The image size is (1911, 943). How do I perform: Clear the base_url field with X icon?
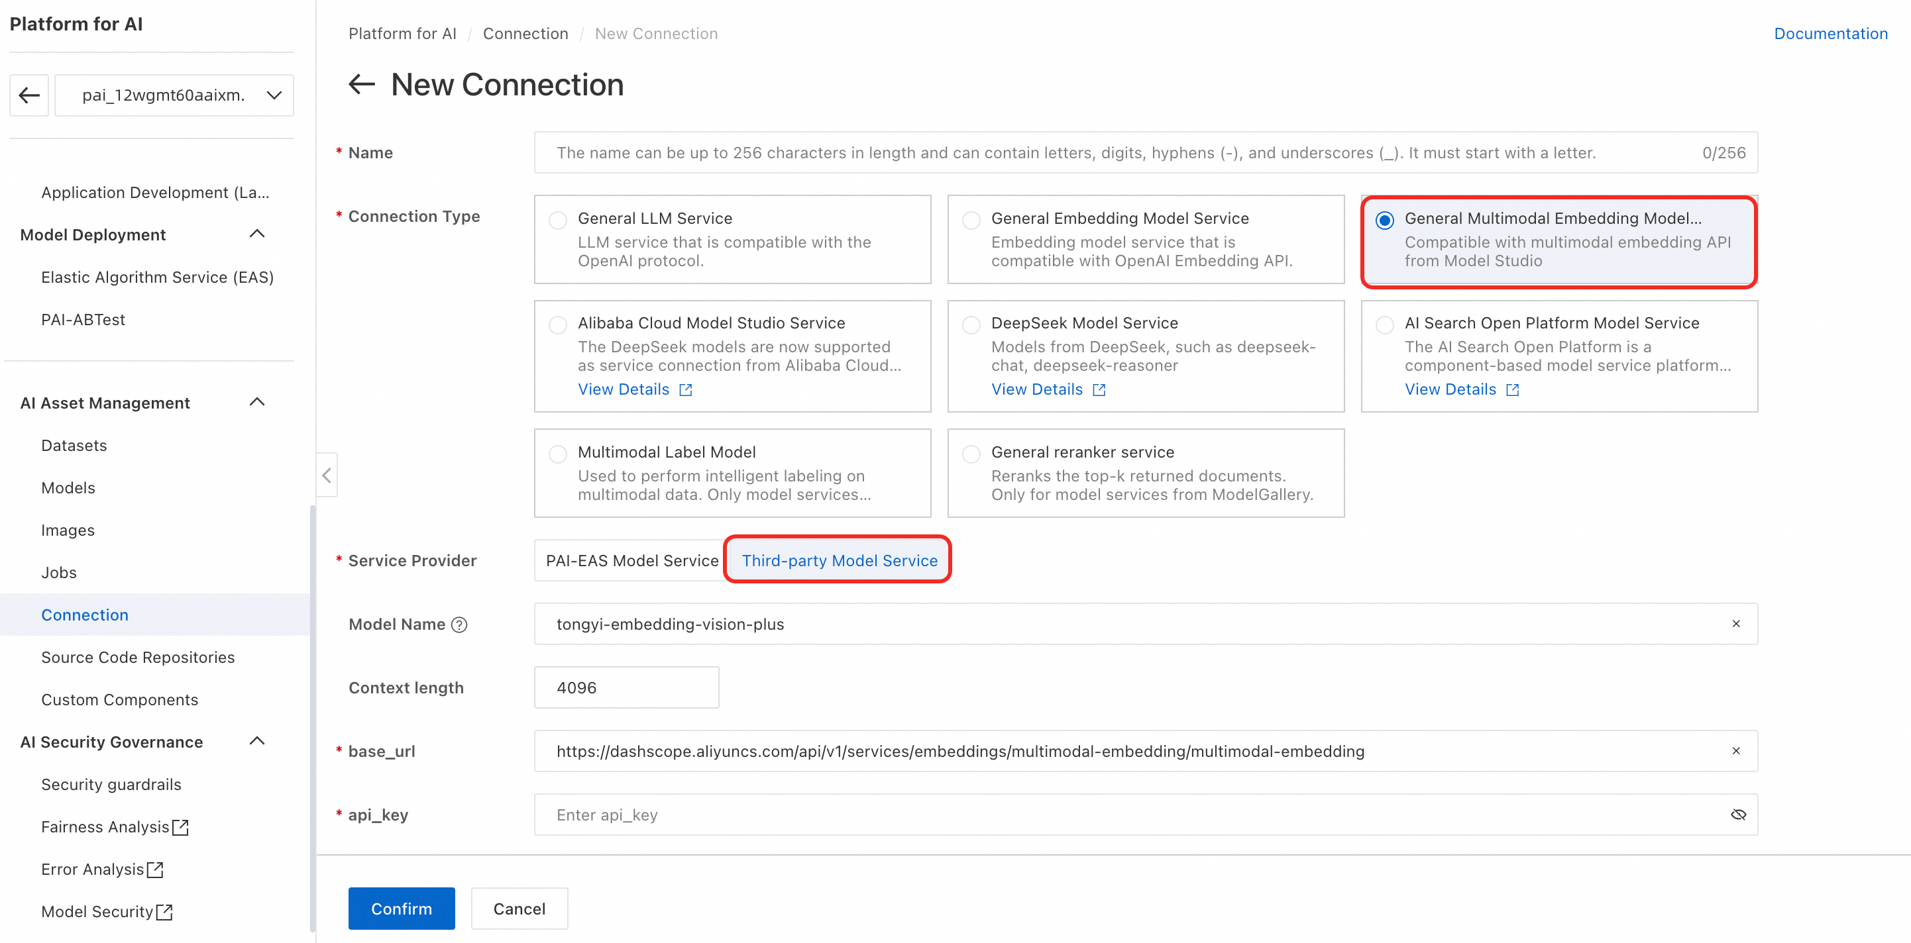1736,751
